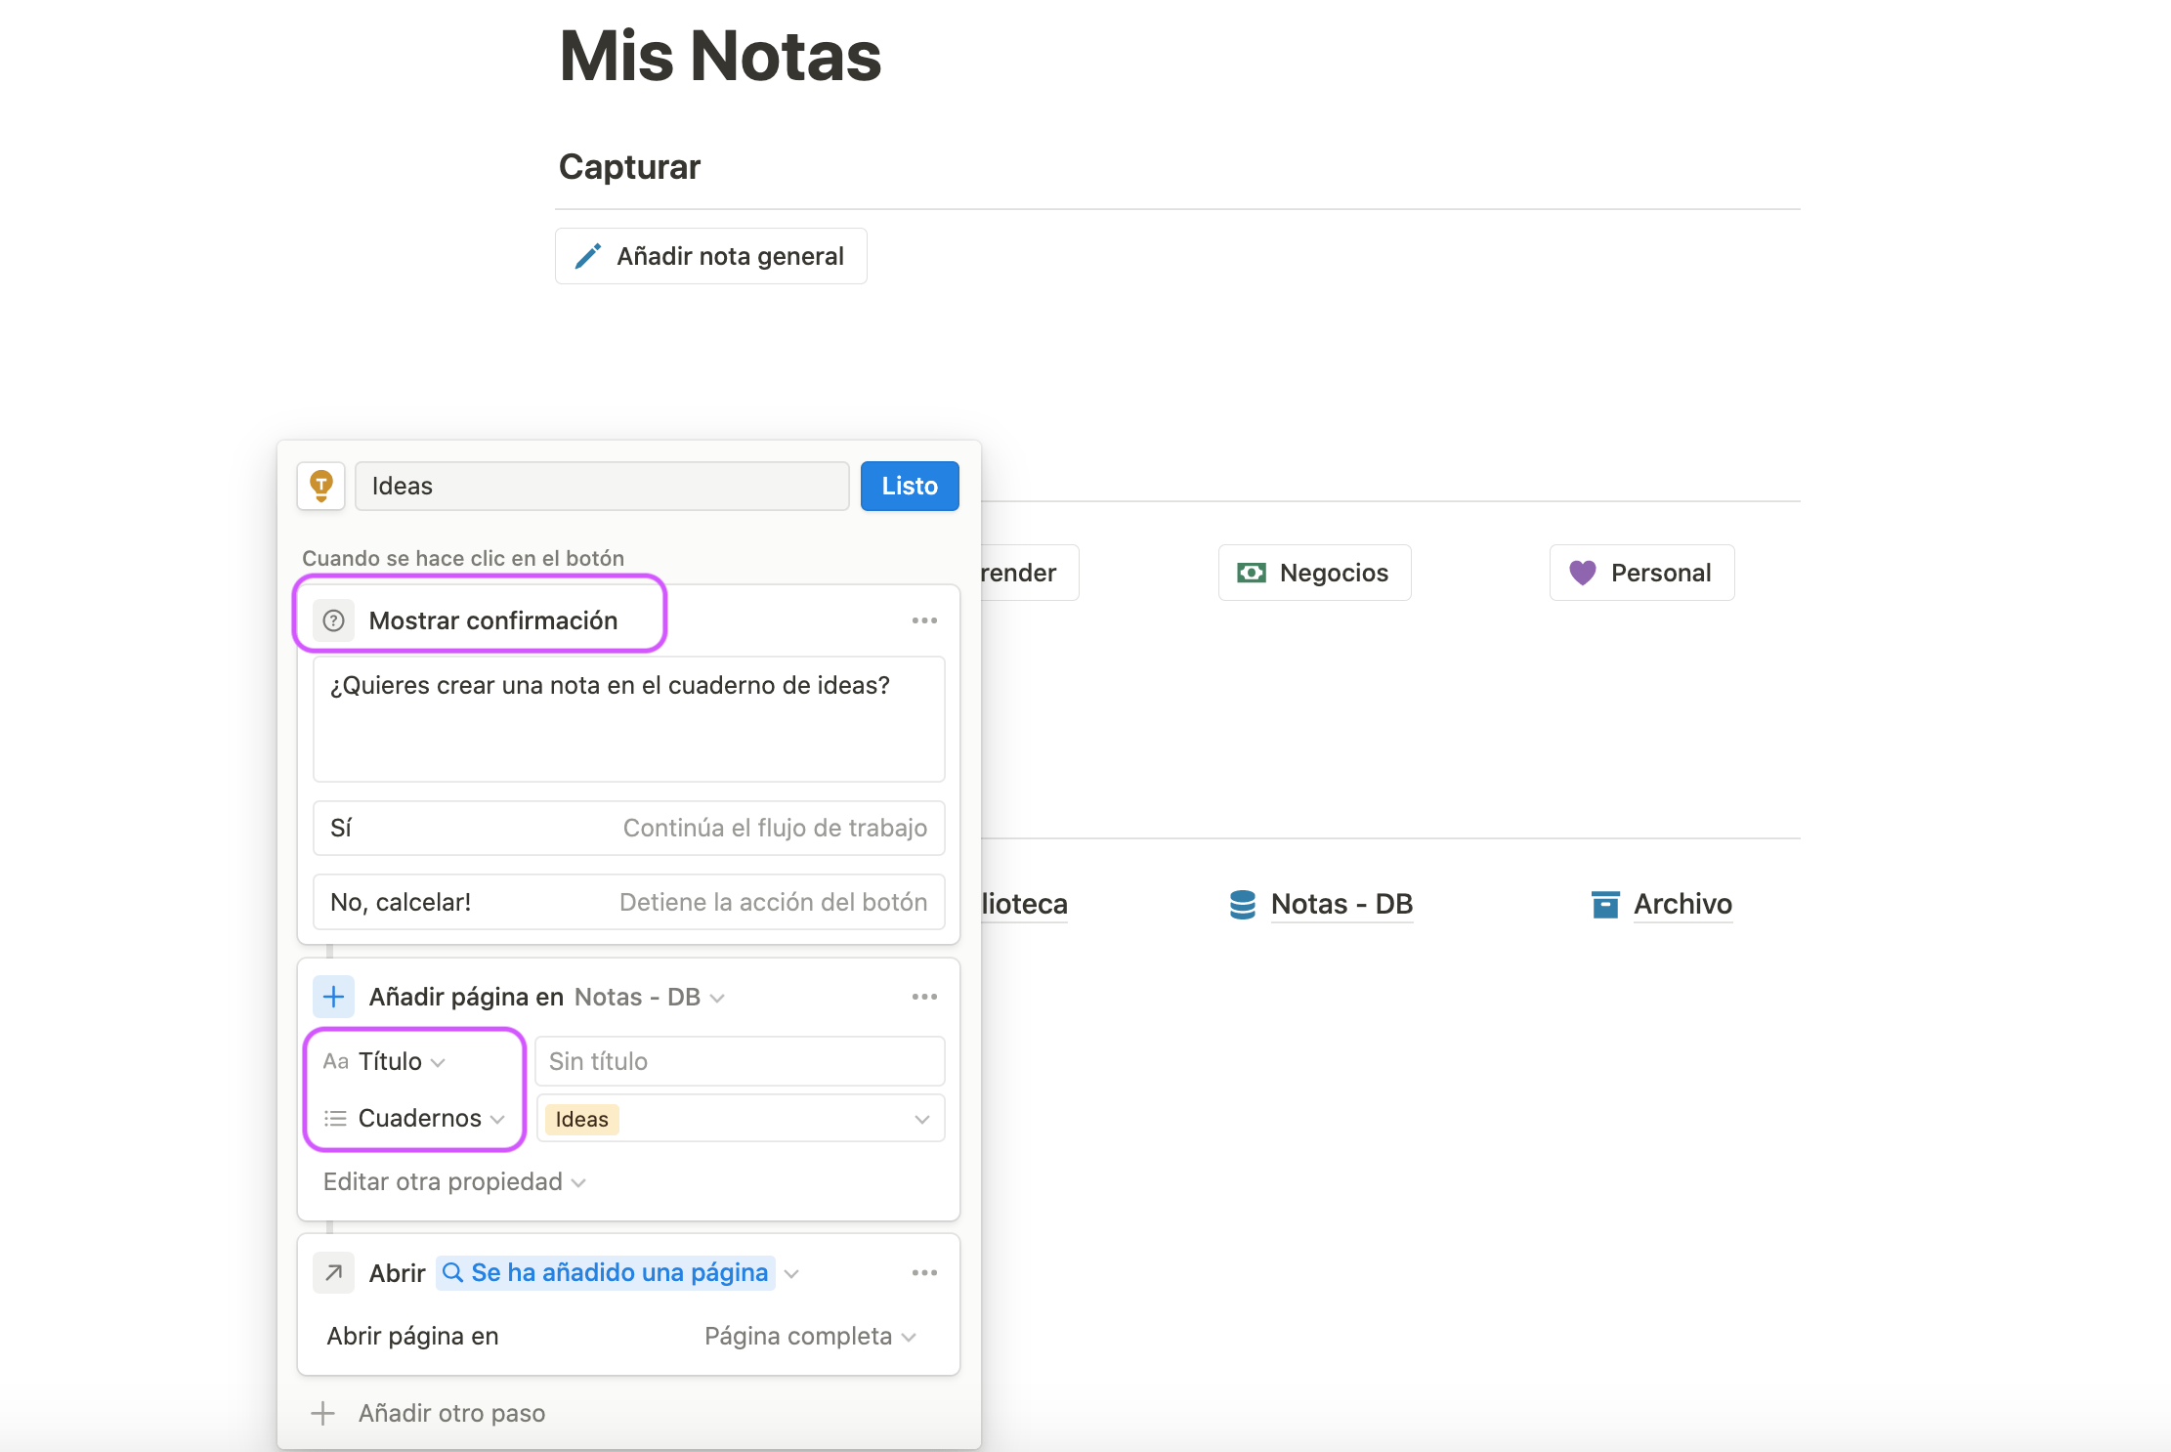Click the Capturar heading

pyautogui.click(x=630, y=167)
